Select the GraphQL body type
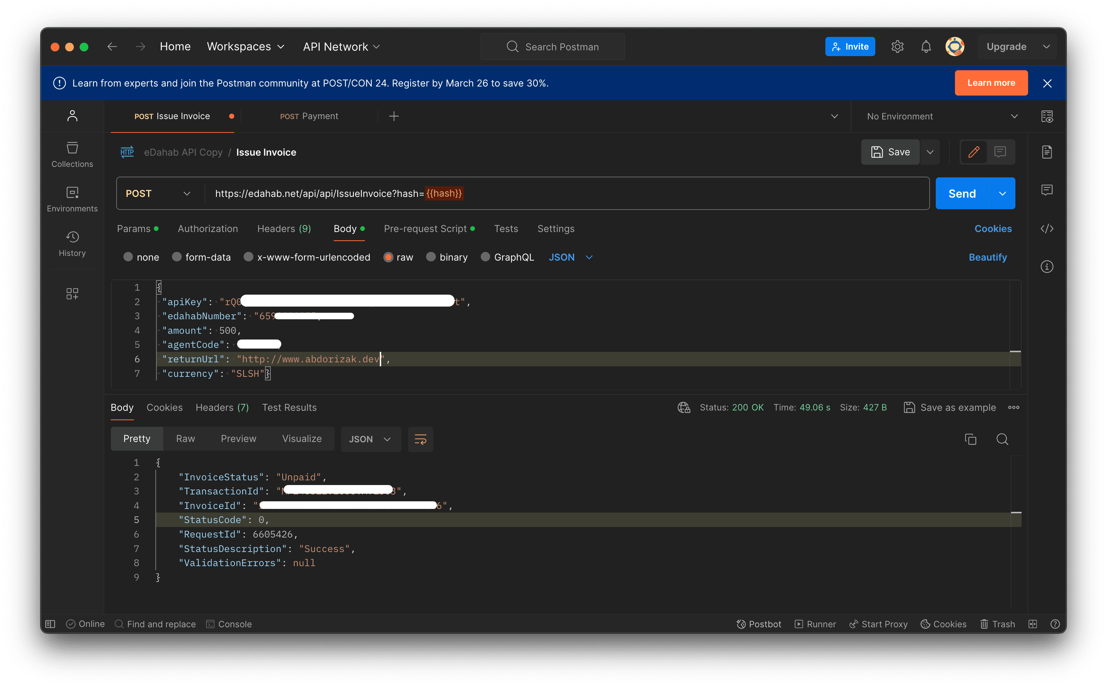1107x687 pixels. (x=507, y=257)
